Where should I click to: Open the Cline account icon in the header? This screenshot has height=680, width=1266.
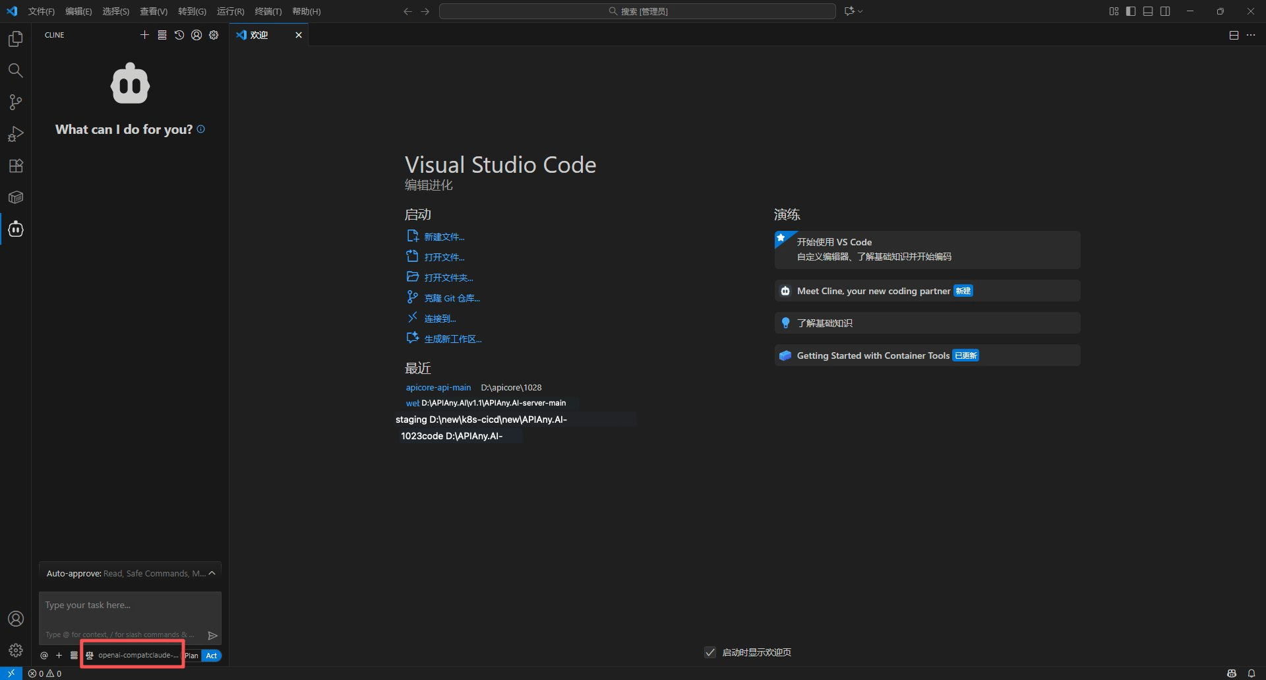(196, 35)
